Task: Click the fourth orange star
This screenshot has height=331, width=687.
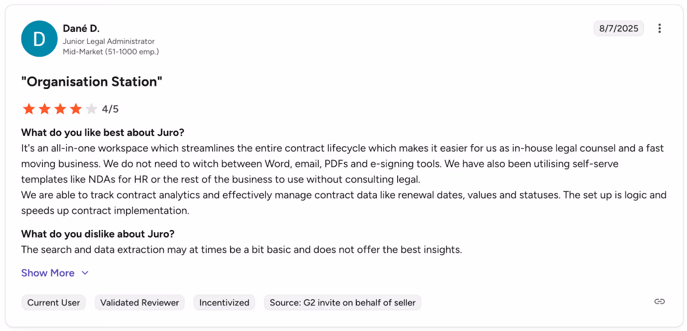Action: 76,108
